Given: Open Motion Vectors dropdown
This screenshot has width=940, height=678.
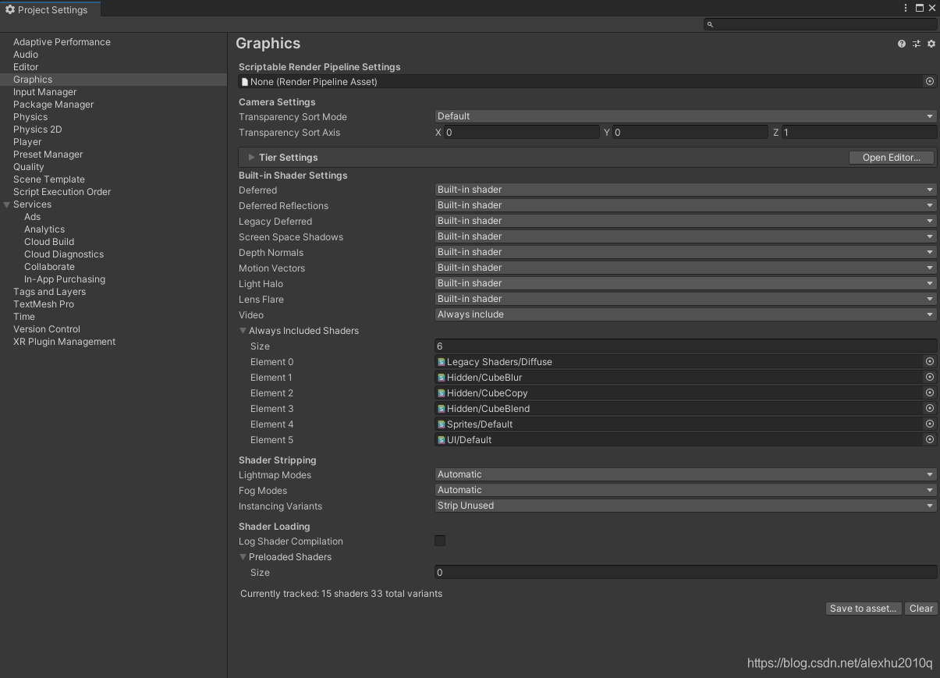Looking at the screenshot, I should [x=686, y=268].
